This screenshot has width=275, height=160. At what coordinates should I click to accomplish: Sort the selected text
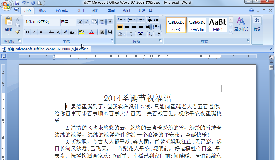(x=151, y=34)
